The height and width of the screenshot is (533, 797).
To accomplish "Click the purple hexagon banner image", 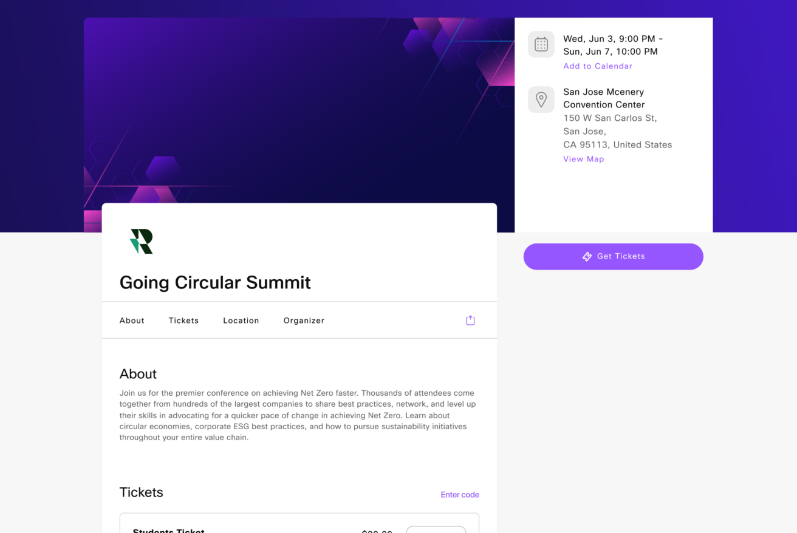I will pyautogui.click(x=299, y=110).
